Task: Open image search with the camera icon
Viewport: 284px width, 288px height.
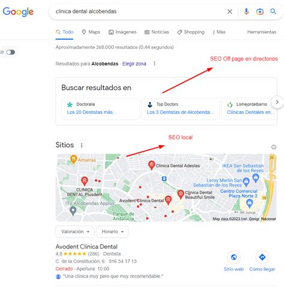Action: [x=260, y=11]
